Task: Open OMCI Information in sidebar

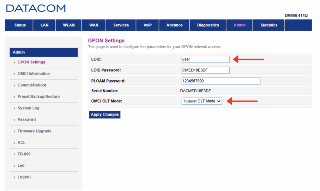Action: [33, 74]
